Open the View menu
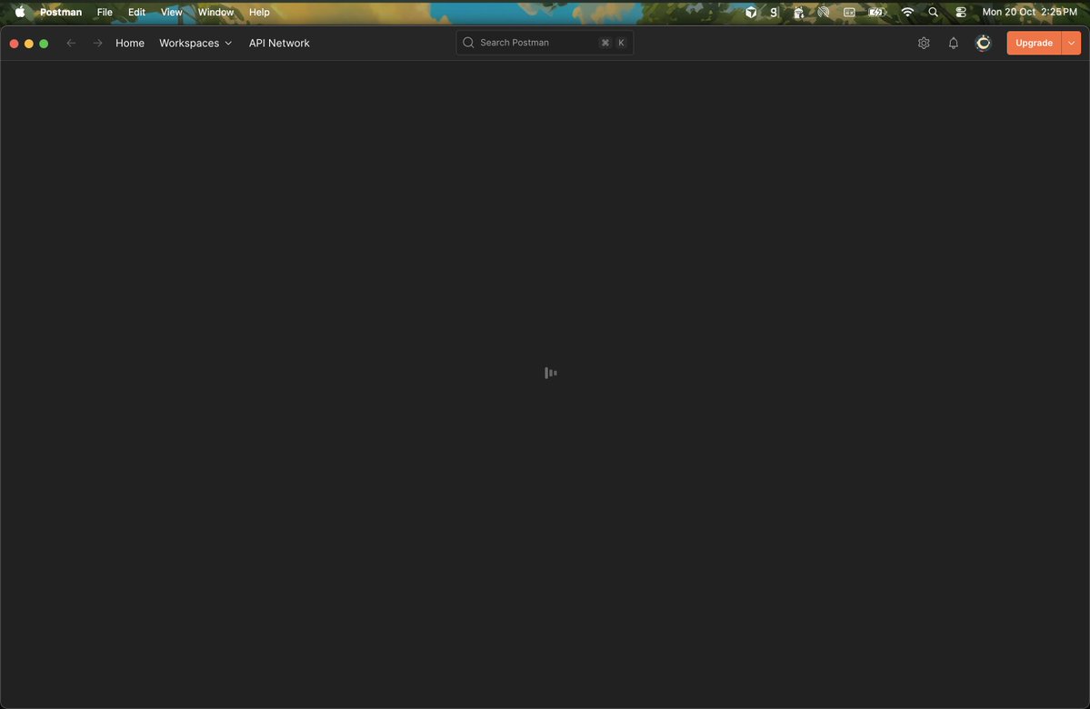Viewport: 1090px width, 709px height. tap(171, 12)
